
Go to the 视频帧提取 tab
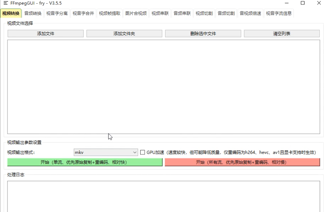110,13
